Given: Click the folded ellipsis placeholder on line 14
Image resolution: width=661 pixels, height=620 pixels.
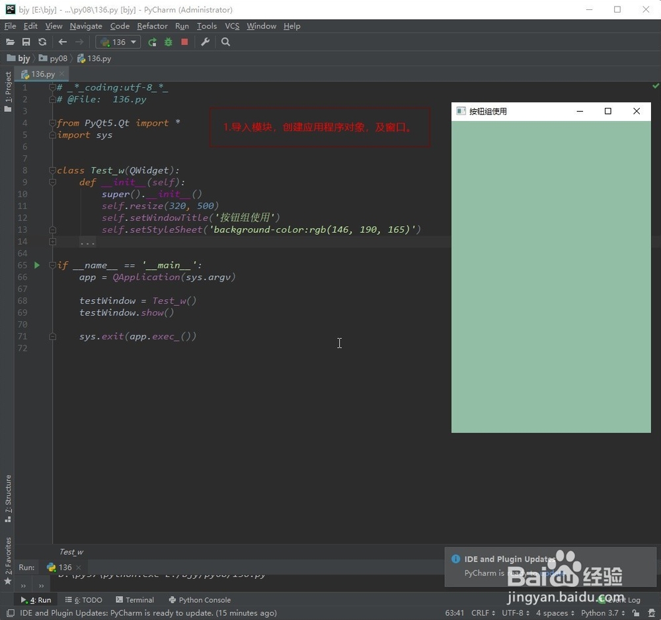Looking at the screenshot, I should coord(87,242).
